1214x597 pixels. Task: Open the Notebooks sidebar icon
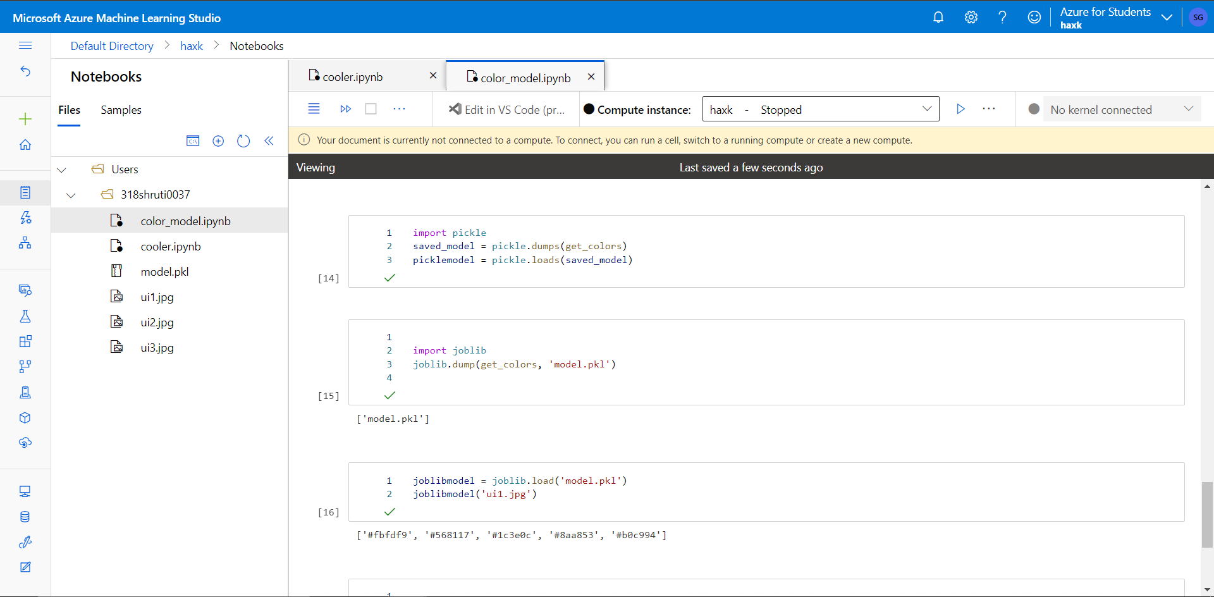(25, 192)
